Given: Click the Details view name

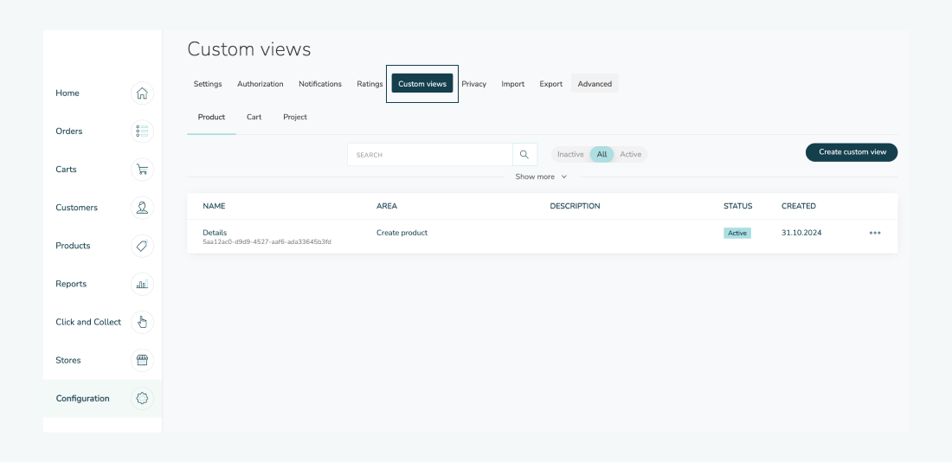Looking at the screenshot, I should [x=215, y=233].
